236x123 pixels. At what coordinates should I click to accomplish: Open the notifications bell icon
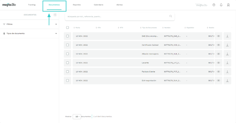(221, 5)
